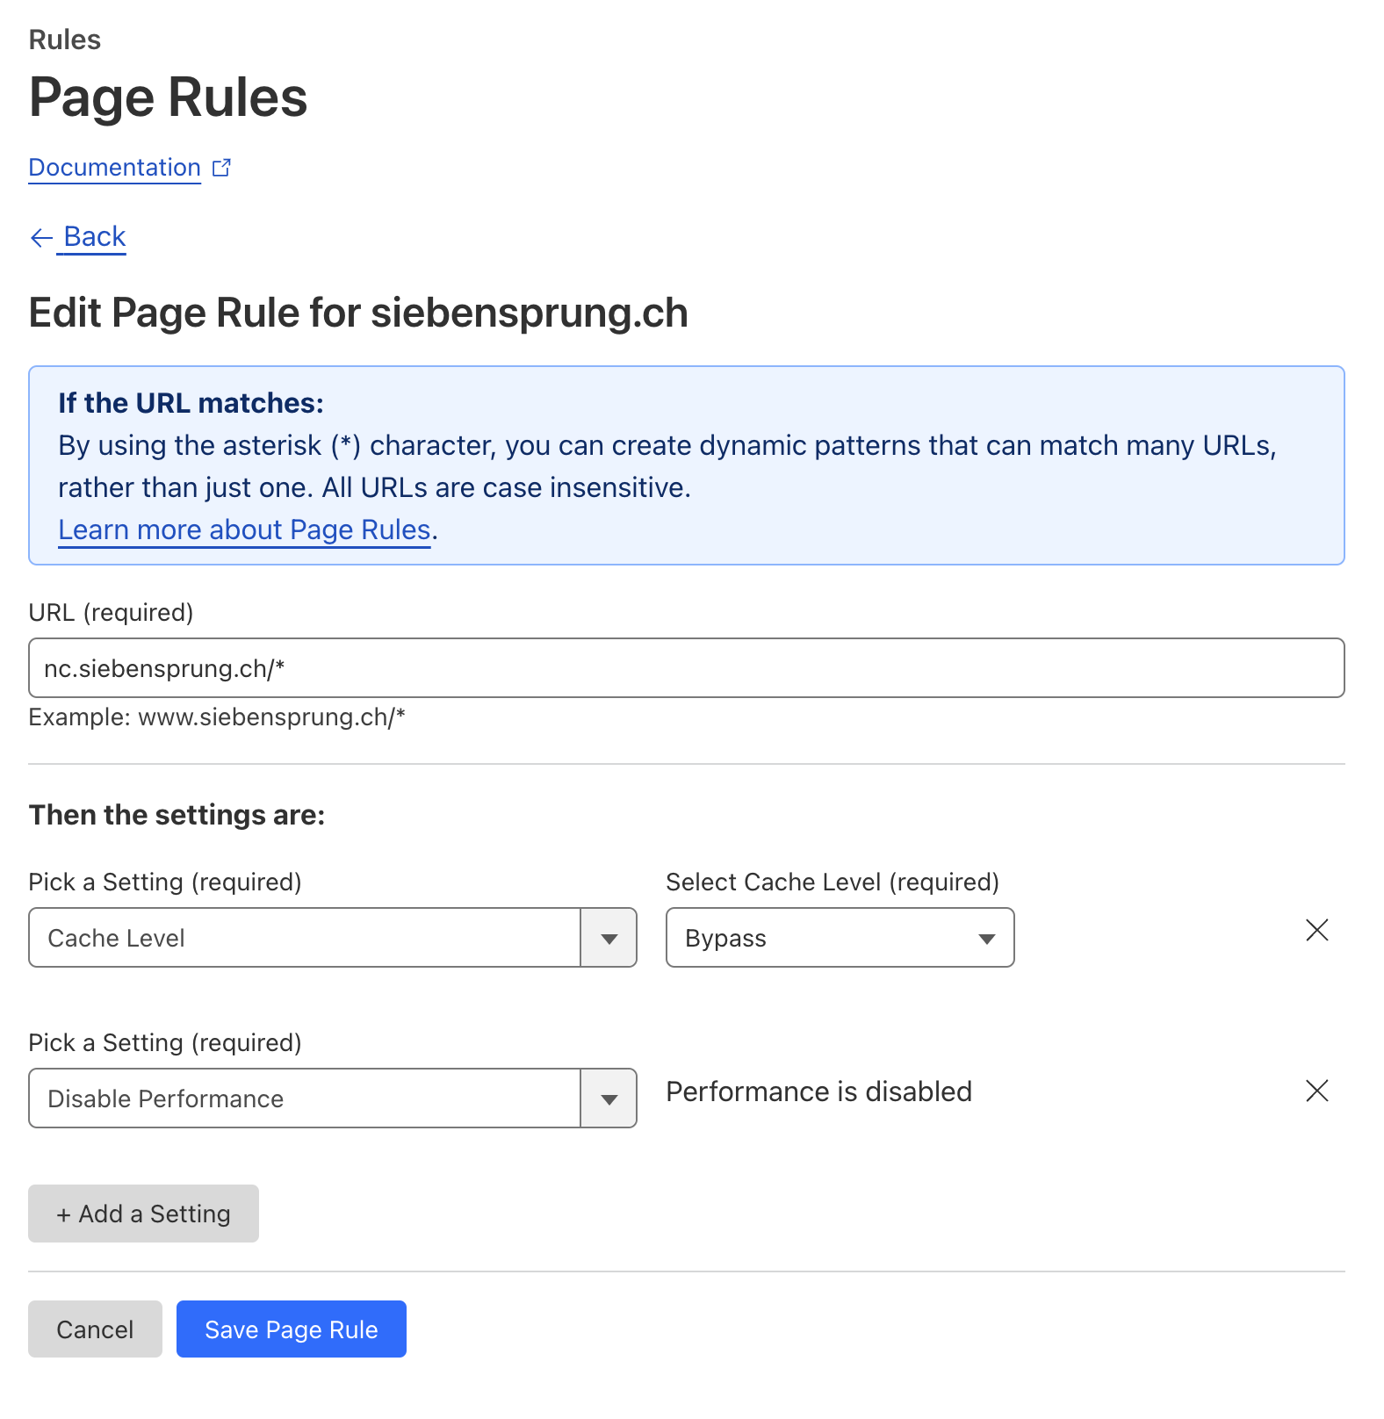Click the Performance is disabled label

[818, 1091]
